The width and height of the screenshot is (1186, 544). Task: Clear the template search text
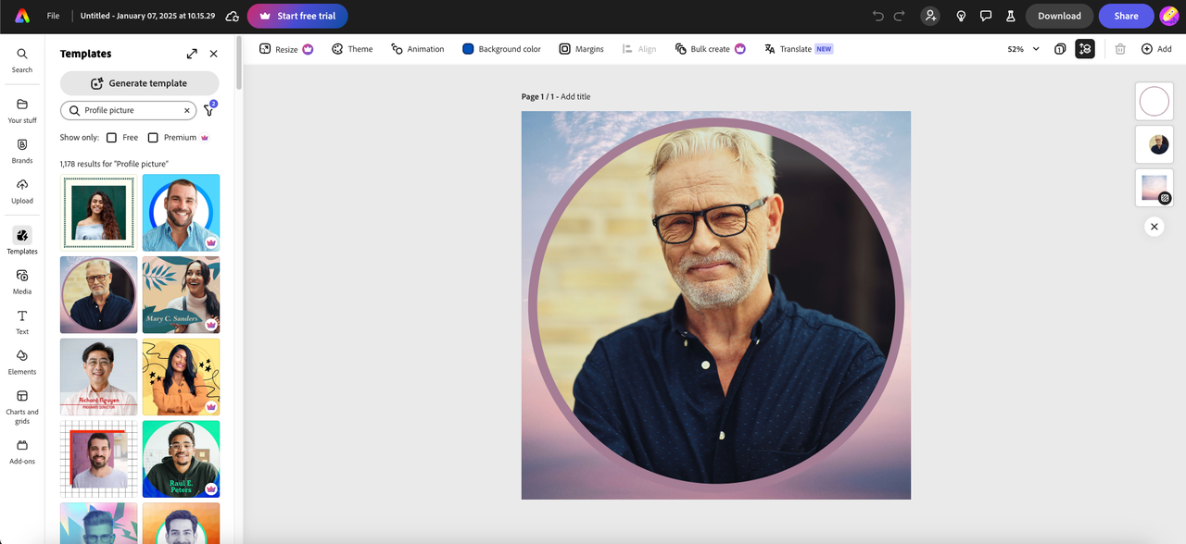(186, 110)
